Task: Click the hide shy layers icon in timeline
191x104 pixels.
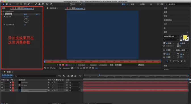Action: [68, 76]
